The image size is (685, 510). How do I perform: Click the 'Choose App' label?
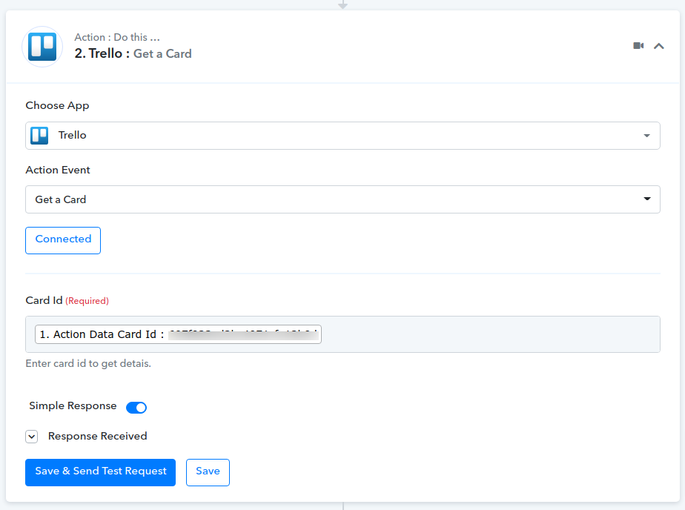[x=57, y=106]
